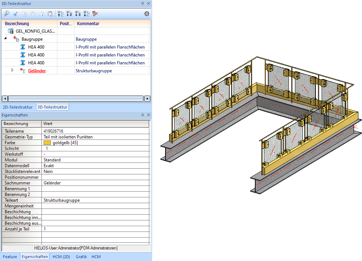This screenshot has height=261, width=362.
Task: Collapse the whole part structure tree
Action: pos(60,14)
